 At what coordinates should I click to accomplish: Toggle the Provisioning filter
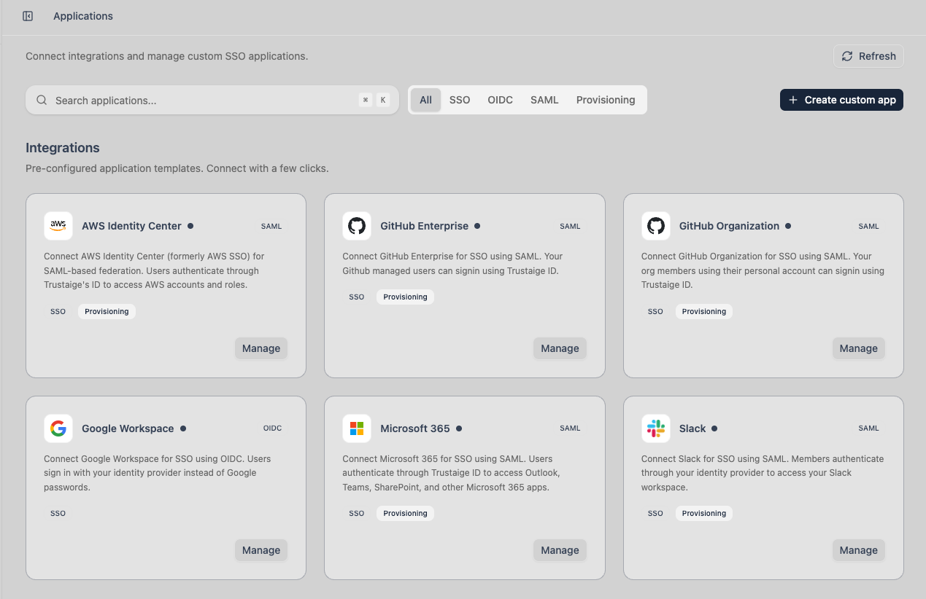tap(606, 100)
